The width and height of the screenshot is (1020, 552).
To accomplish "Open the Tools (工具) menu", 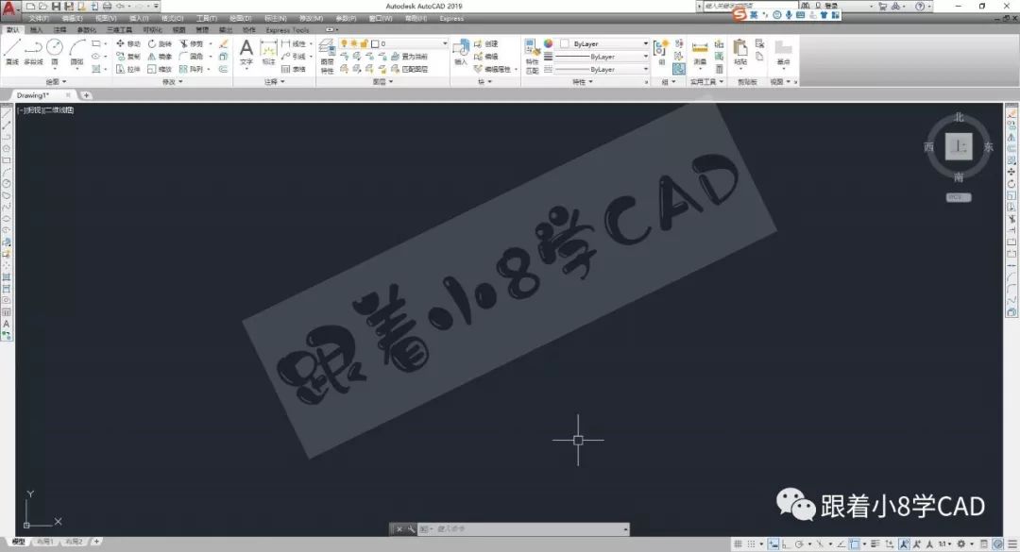I will tap(206, 19).
